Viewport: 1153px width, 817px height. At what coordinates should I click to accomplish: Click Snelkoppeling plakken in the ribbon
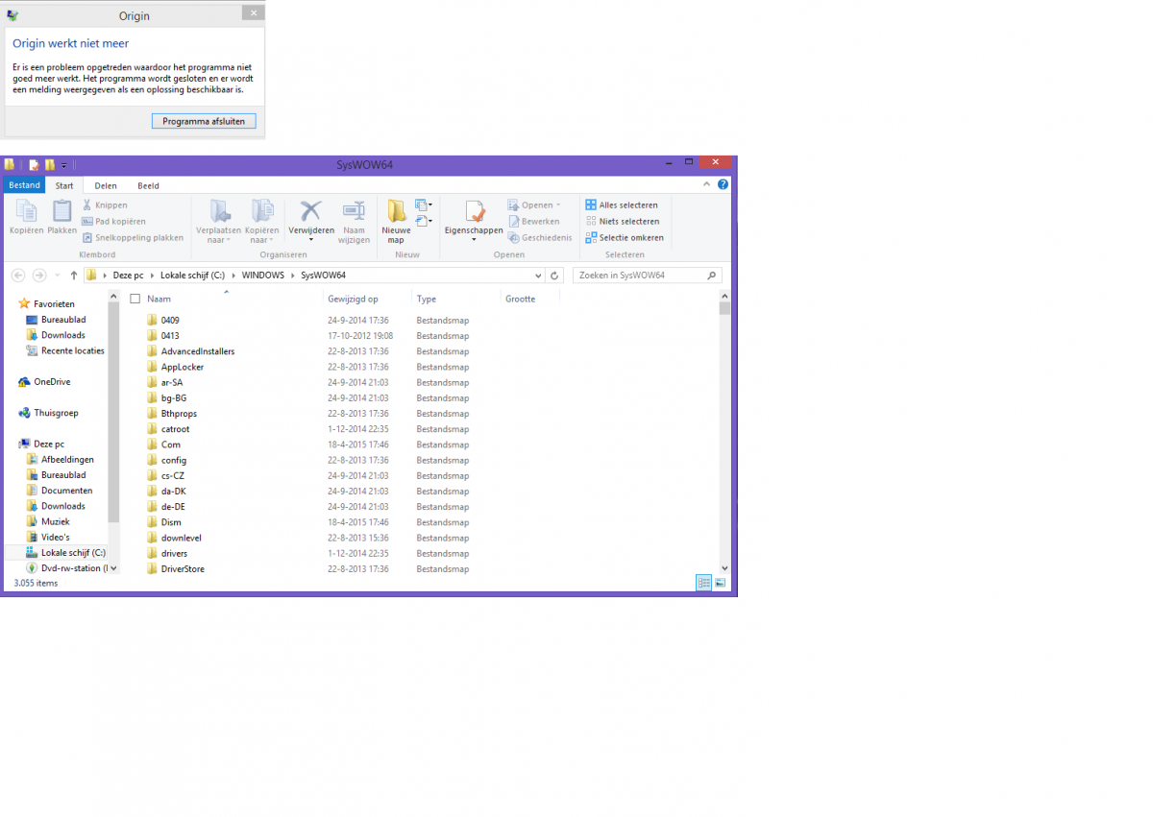(x=133, y=237)
